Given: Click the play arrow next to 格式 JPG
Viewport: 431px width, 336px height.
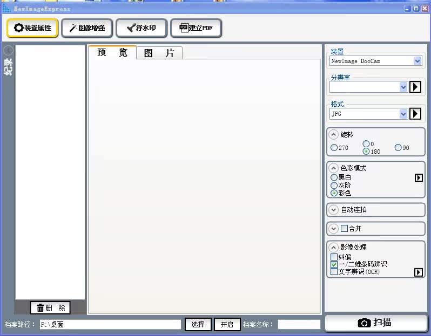Looking at the screenshot, I should (x=415, y=114).
